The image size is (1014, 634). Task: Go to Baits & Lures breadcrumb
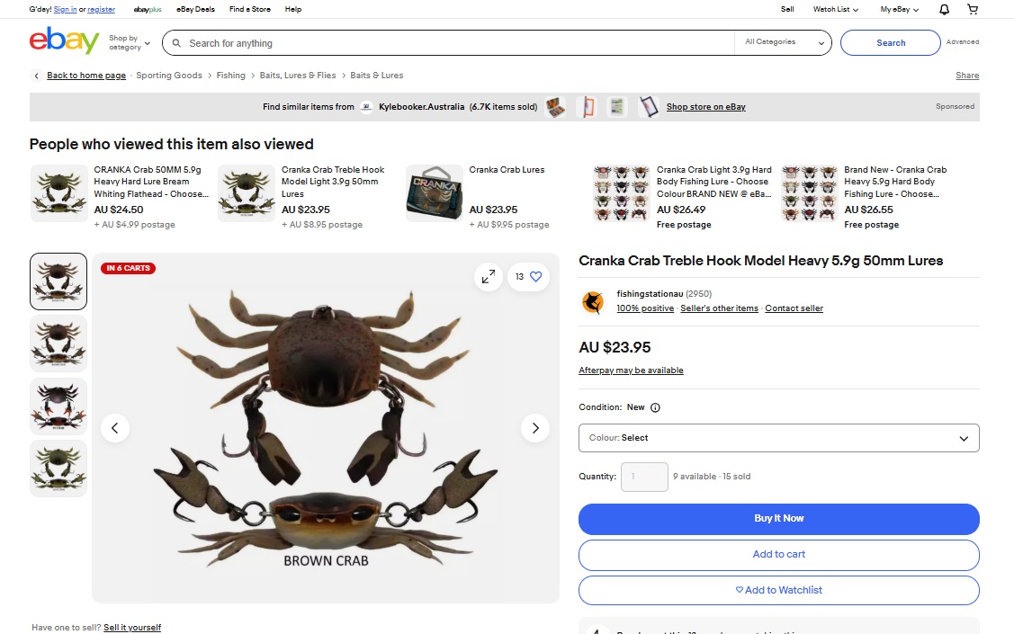click(376, 76)
